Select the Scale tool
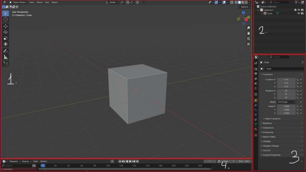Image resolution: width=306 pixels, height=172 pixels. coord(5,38)
